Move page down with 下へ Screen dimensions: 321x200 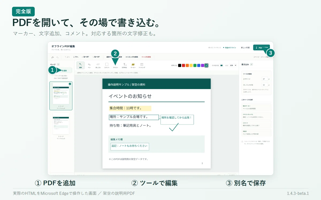click(76, 57)
